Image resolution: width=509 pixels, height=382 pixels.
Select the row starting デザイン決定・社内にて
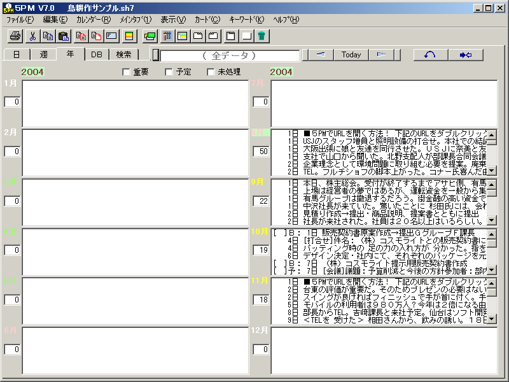[x=379, y=256]
